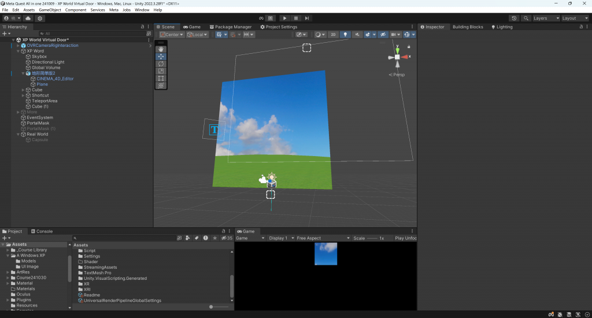Image resolution: width=592 pixels, height=318 pixels.
Task: Open Window menu
Action: pos(142,10)
